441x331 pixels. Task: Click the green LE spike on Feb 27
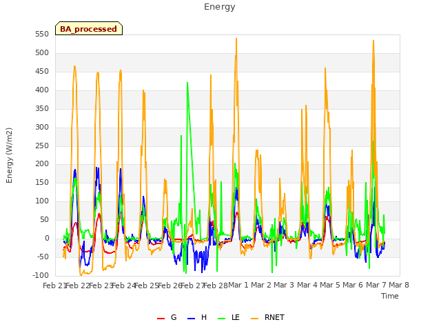(x=187, y=83)
